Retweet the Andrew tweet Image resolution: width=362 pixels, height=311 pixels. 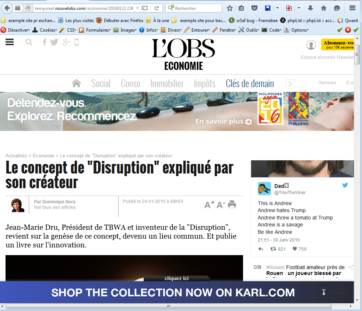(x=273, y=249)
